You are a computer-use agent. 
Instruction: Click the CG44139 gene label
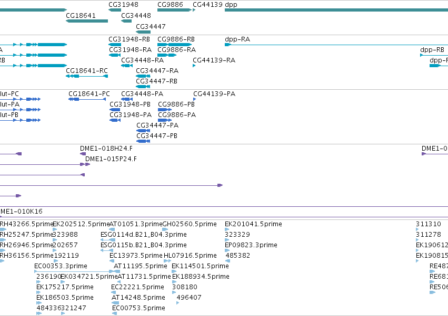tap(207, 5)
